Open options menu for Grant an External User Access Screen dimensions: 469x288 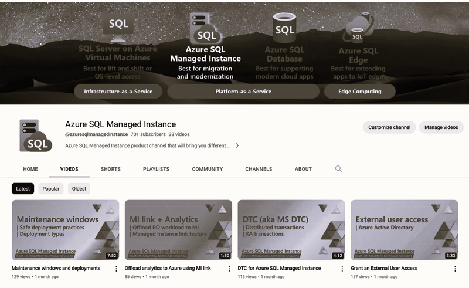tap(455, 269)
